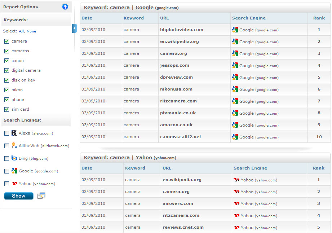332x233 pixels.
Task: Click the Google logo icon in sidebar
Action: click(14, 171)
